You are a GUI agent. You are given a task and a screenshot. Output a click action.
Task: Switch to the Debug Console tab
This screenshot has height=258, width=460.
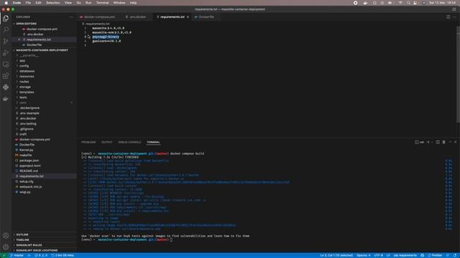(129, 142)
